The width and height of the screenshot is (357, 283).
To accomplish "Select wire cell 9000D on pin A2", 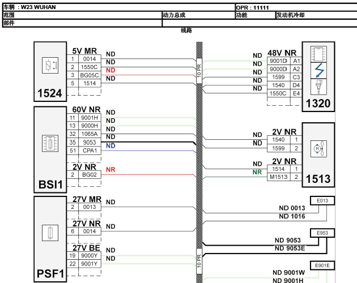I will (279, 69).
